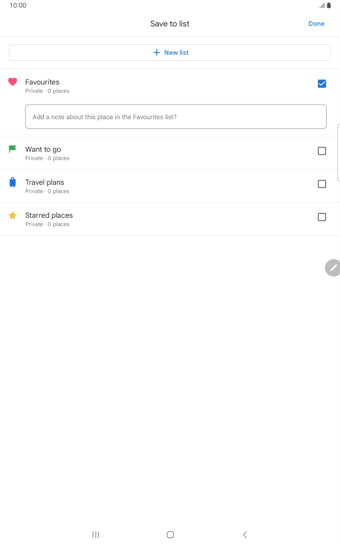Create a New list
This screenshot has height=545, width=340.
[x=170, y=52]
